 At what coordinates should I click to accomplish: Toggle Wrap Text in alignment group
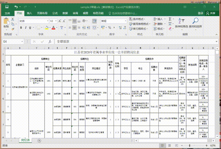coord(94,21)
